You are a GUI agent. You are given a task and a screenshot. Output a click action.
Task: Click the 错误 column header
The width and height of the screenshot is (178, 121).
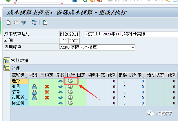[x=123, y=75]
